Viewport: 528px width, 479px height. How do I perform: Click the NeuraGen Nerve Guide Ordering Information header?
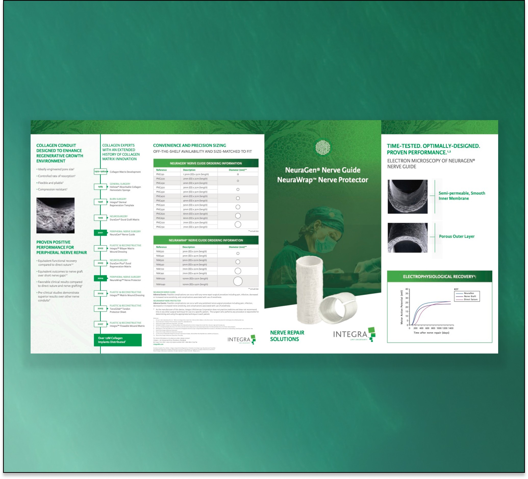tap(206, 163)
